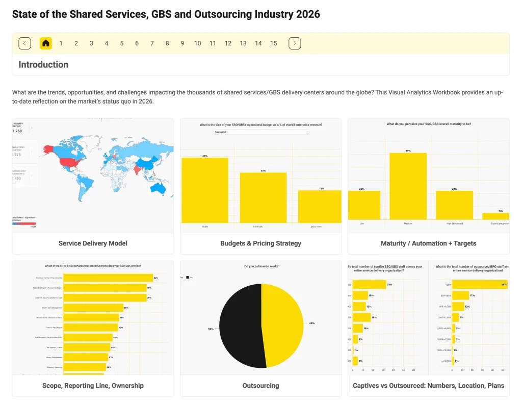Click the Service Delivery Model title link
The width and height of the screenshot is (522, 401).
[x=93, y=243]
